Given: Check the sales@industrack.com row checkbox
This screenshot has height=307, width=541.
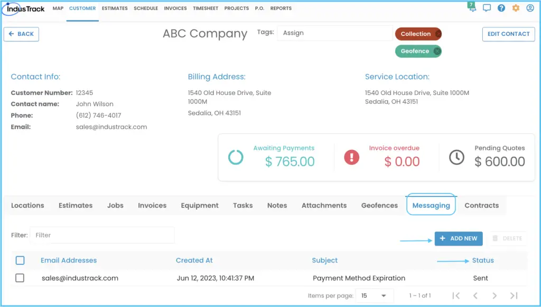Looking at the screenshot, I should click(20, 277).
